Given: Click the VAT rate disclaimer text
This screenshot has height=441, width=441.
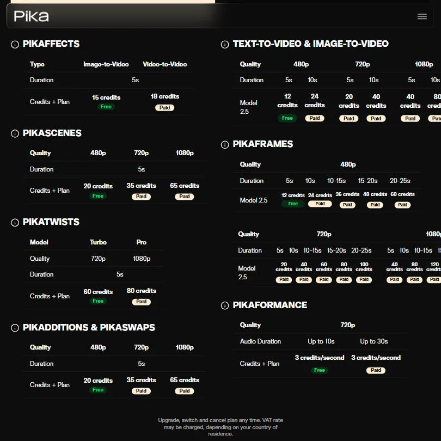Looking at the screenshot, I should pos(220,427).
